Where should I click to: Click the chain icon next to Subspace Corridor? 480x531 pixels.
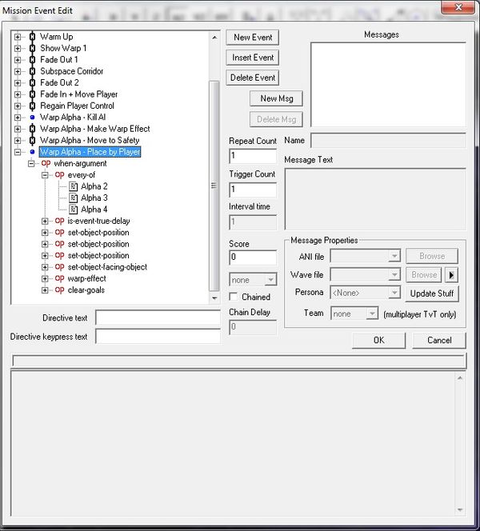pyautogui.click(x=31, y=71)
